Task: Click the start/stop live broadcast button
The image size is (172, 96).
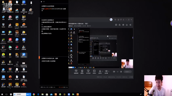Action: coord(128,72)
